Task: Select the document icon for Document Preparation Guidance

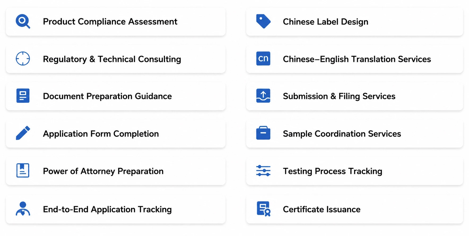Action: coord(23,96)
